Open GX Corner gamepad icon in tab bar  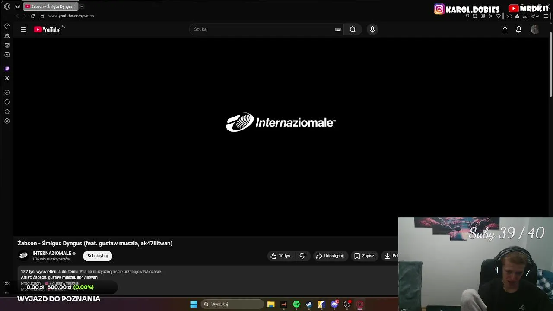click(x=17, y=6)
